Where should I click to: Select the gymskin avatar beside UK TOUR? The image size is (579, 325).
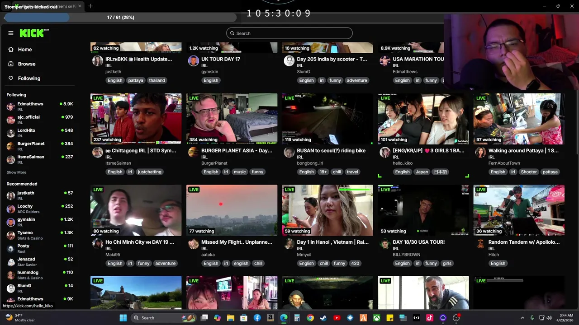(193, 61)
